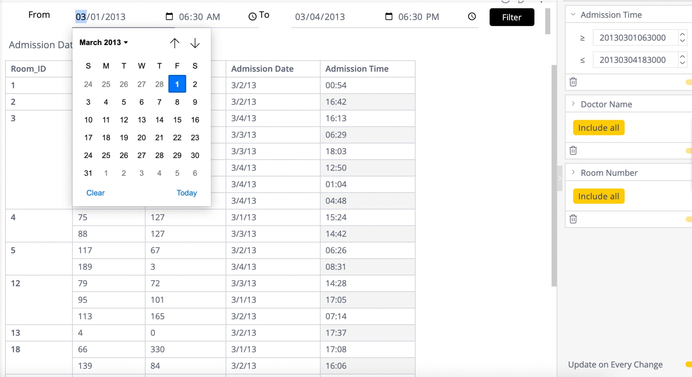Click Clear in the calendar popup

pos(96,193)
